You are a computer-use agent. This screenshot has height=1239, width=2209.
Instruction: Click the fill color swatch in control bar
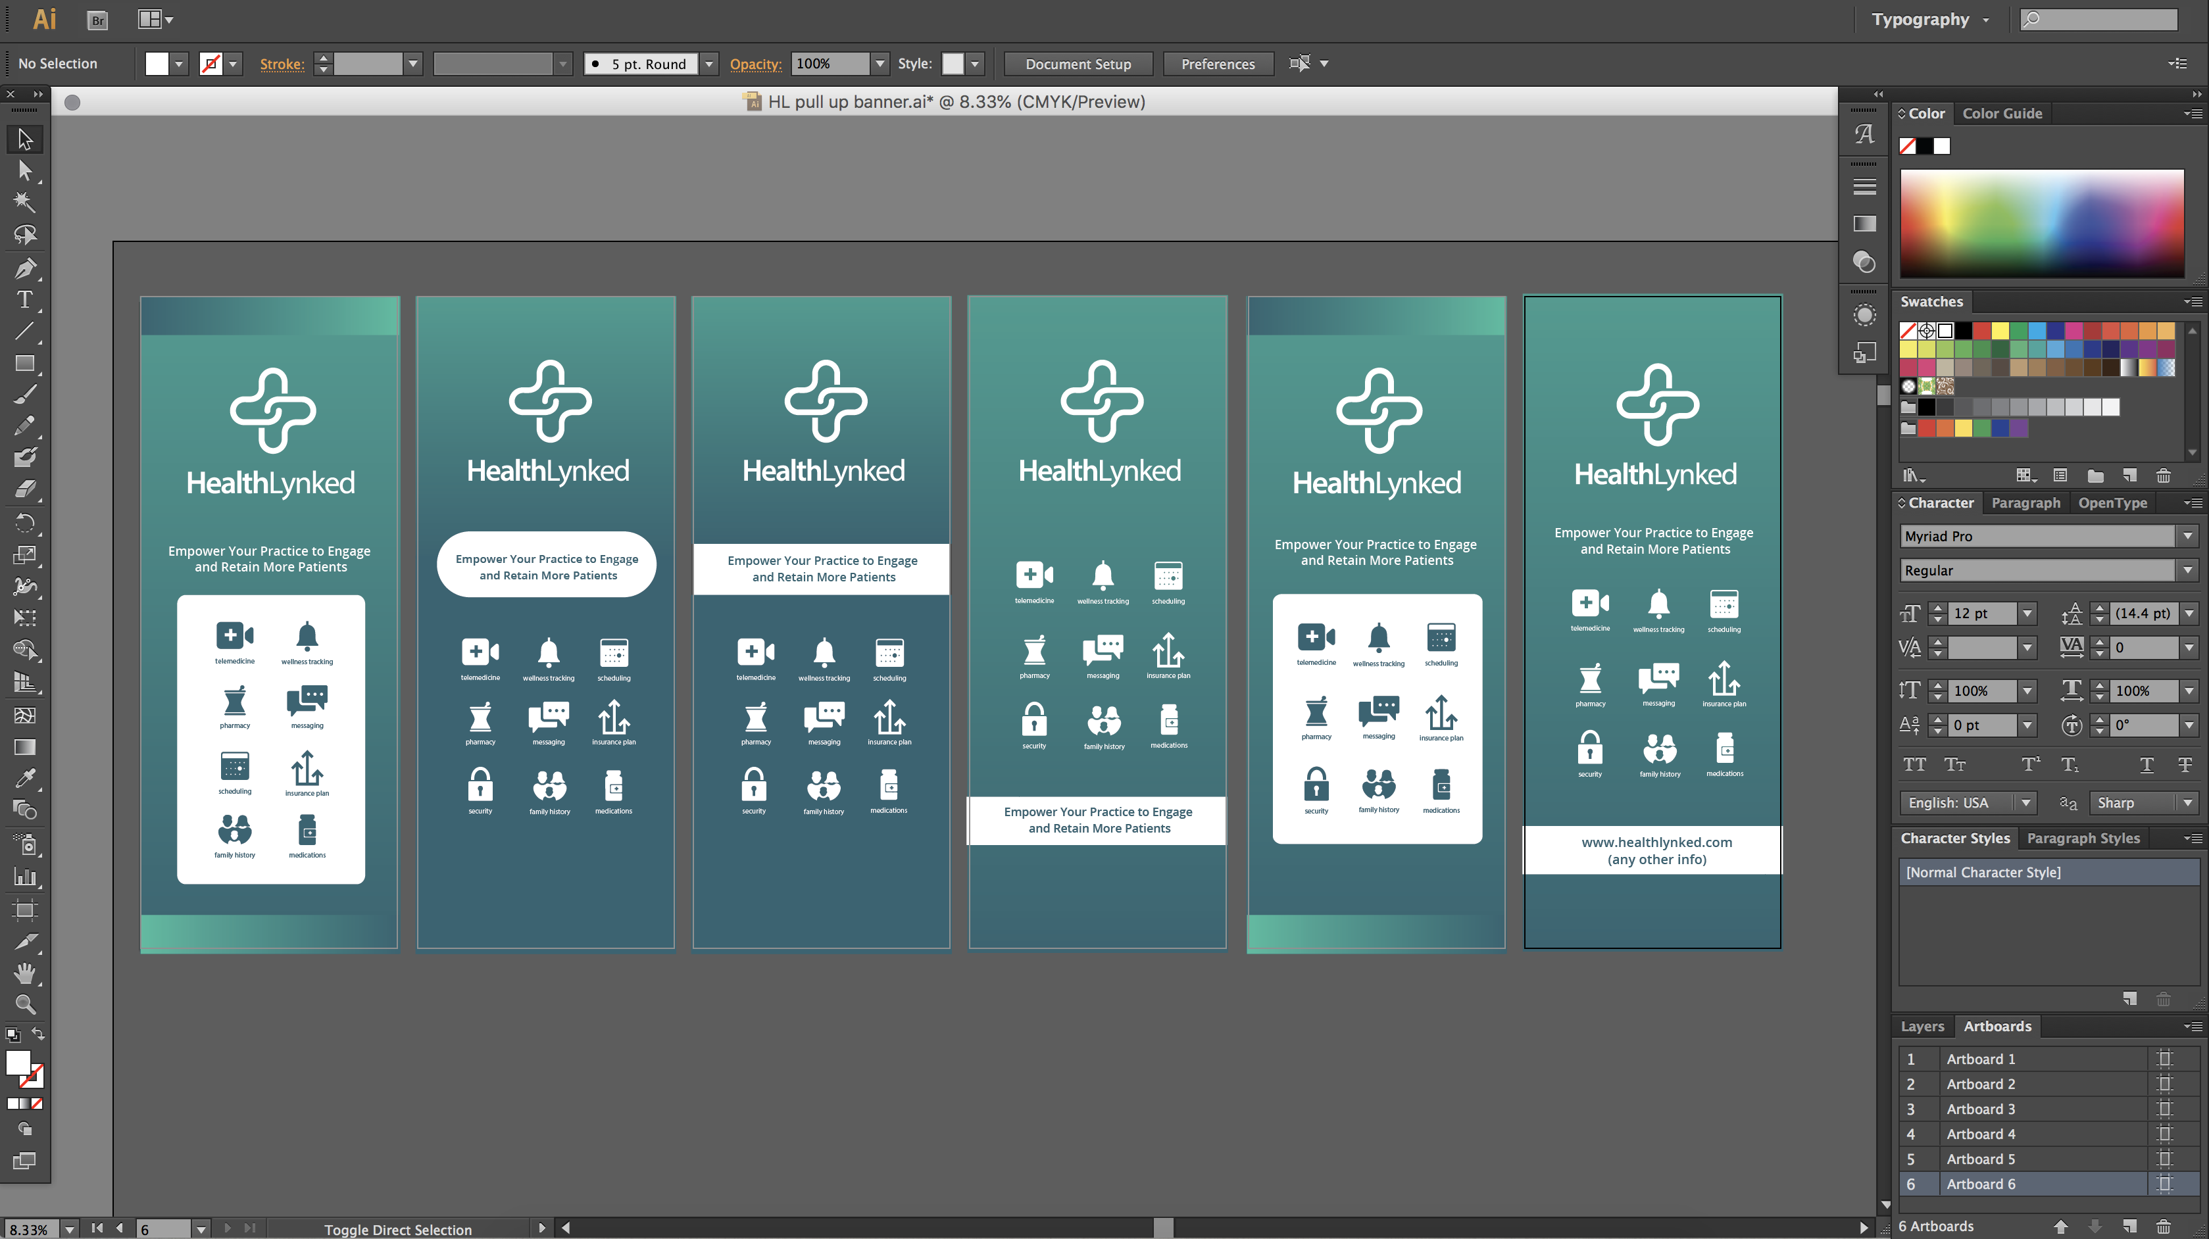pyautogui.click(x=157, y=63)
